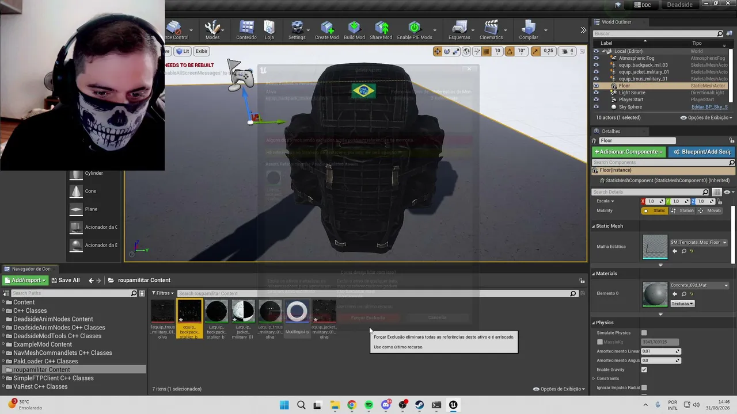Screen dimensions: 737x414
Task: Open the Windows Start menu
Action: pyautogui.click(x=284, y=405)
